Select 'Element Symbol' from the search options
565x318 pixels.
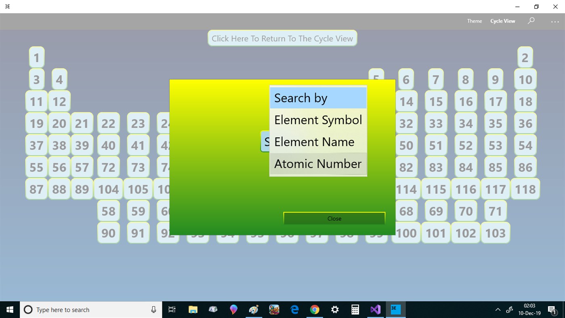coord(318,120)
